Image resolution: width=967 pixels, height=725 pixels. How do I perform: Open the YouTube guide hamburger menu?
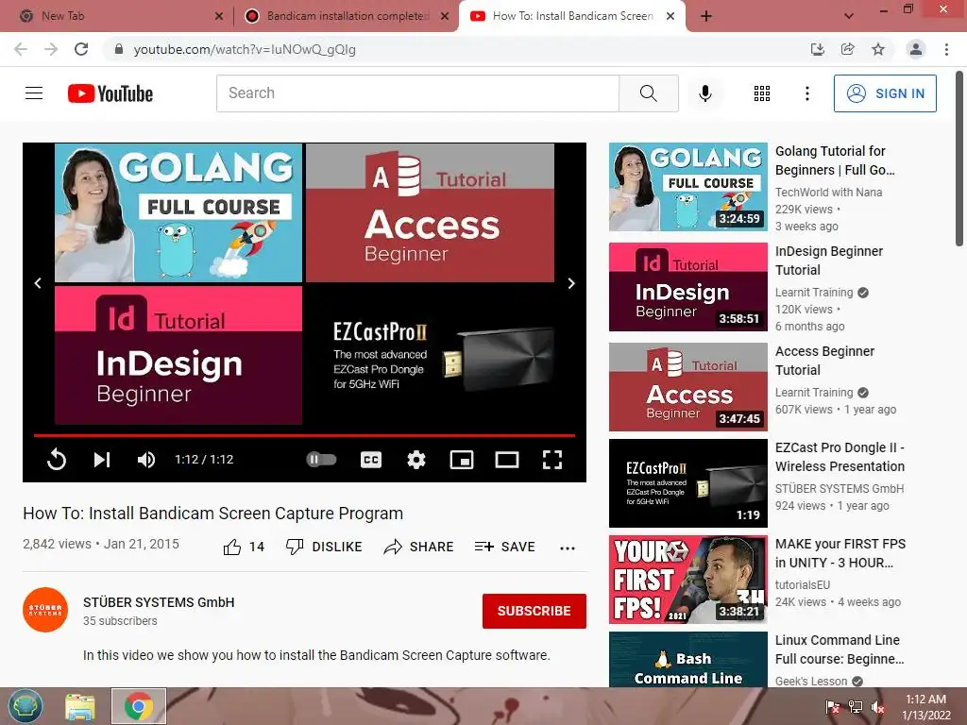(x=34, y=93)
